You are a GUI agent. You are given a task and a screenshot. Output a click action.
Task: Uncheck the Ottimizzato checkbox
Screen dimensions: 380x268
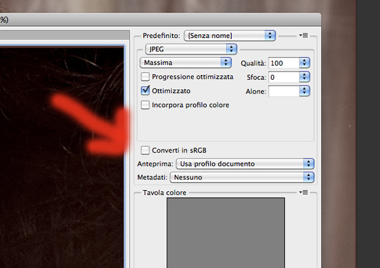point(146,91)
